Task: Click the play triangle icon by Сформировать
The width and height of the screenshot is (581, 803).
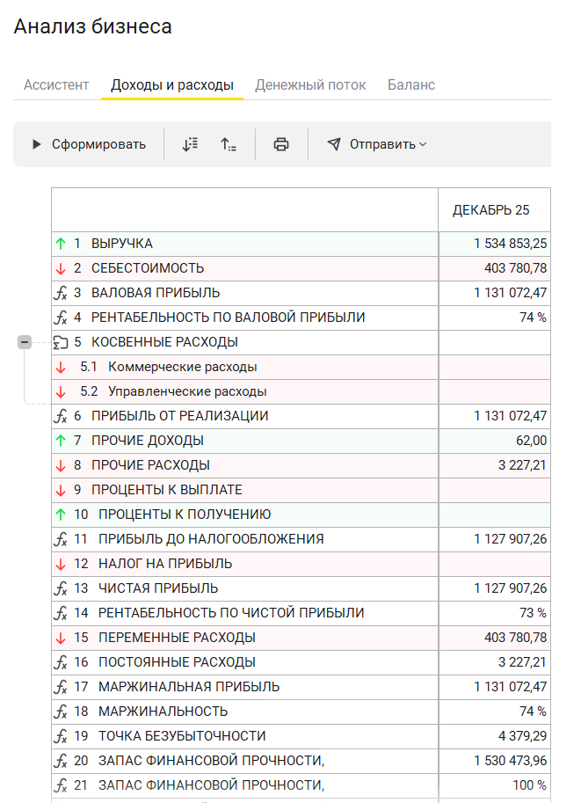Action: [x=37, y=144]
